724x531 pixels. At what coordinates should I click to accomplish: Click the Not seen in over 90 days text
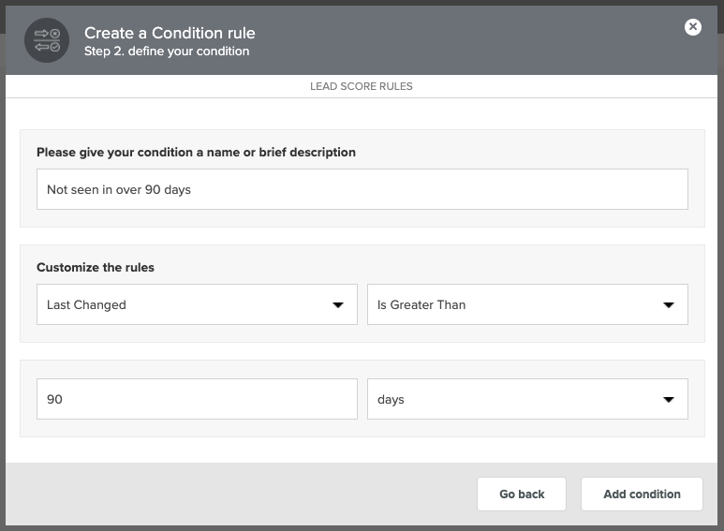[119, 190]
